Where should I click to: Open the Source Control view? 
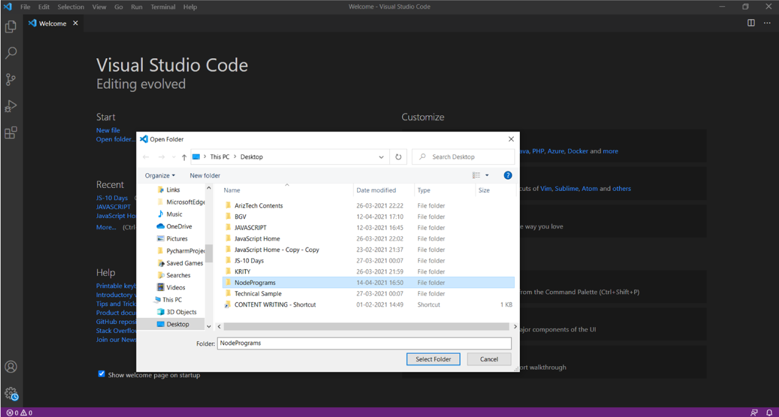[x=11, y=80]
